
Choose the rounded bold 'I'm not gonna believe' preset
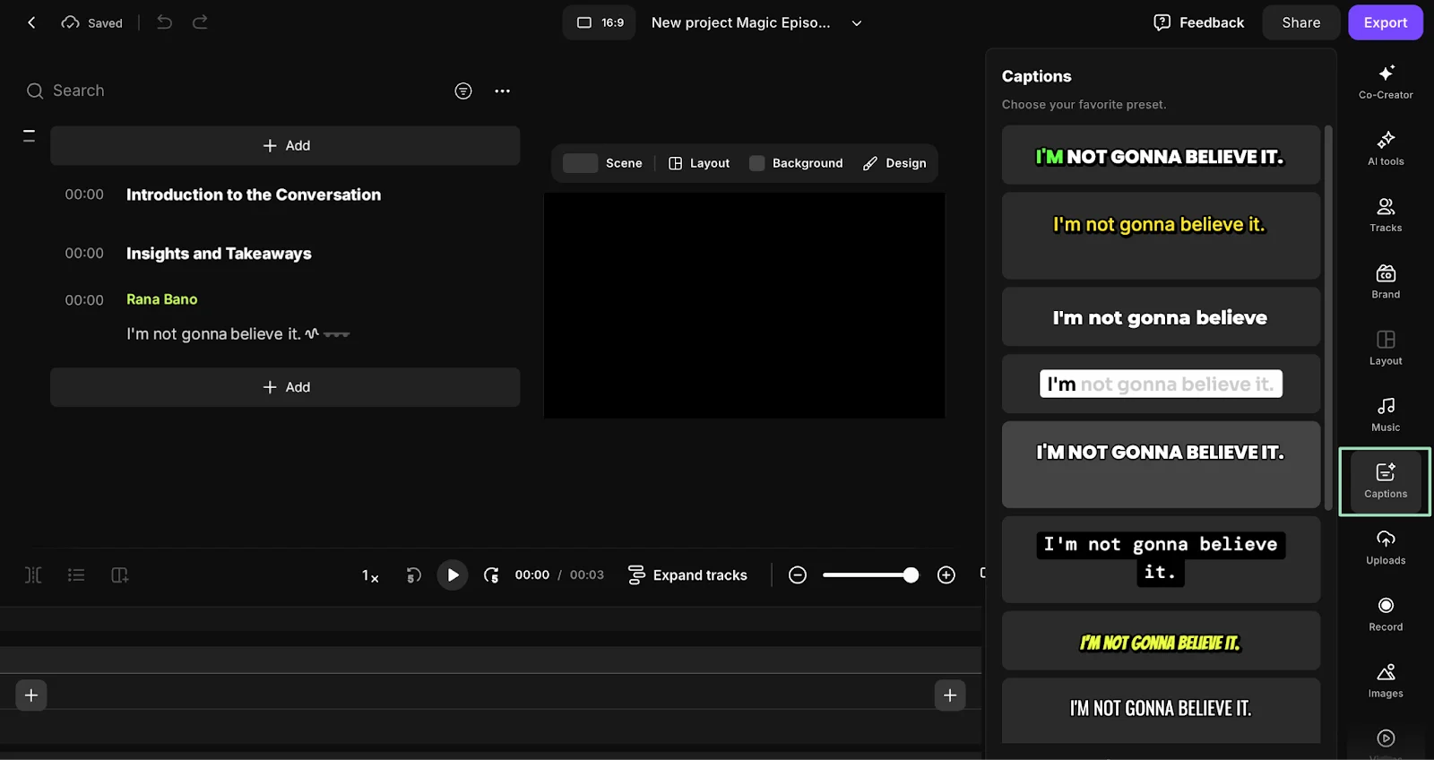1161,317
